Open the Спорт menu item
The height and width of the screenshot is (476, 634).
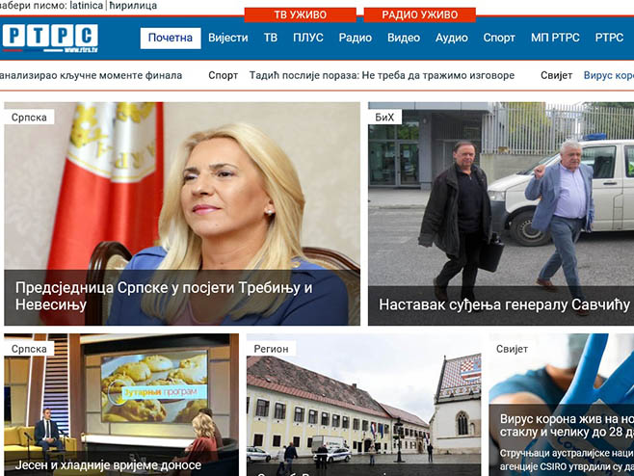(x=499, y=38)
